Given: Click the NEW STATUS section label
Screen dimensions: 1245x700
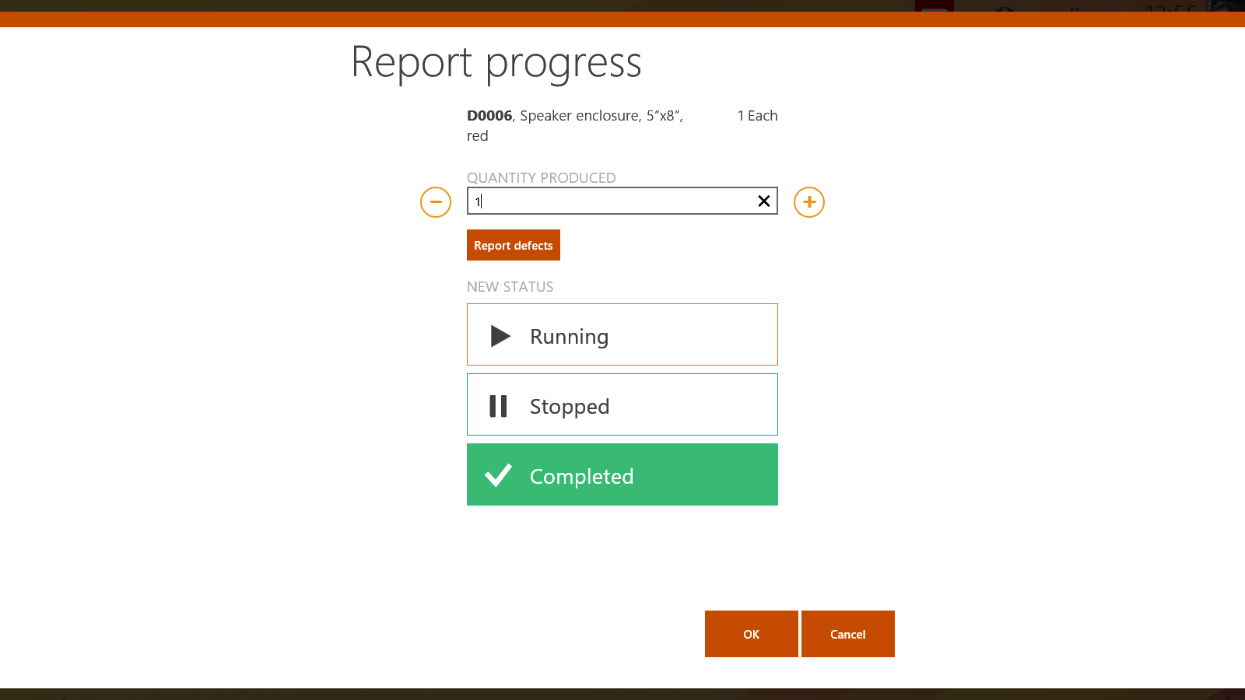Looking at the screenshot, I should [x=510, y=286].
